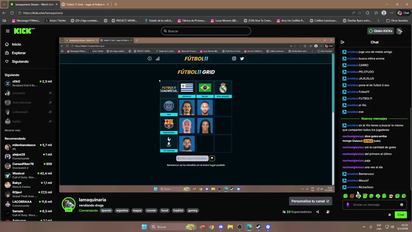Image resolution: width=412 pixels, height=232 pixels.
Task: Send message with green Chat button
Action: [x=401, y=215]
